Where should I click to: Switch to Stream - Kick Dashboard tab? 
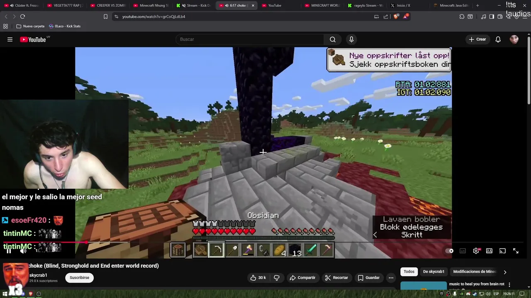(x=194, y=5)
